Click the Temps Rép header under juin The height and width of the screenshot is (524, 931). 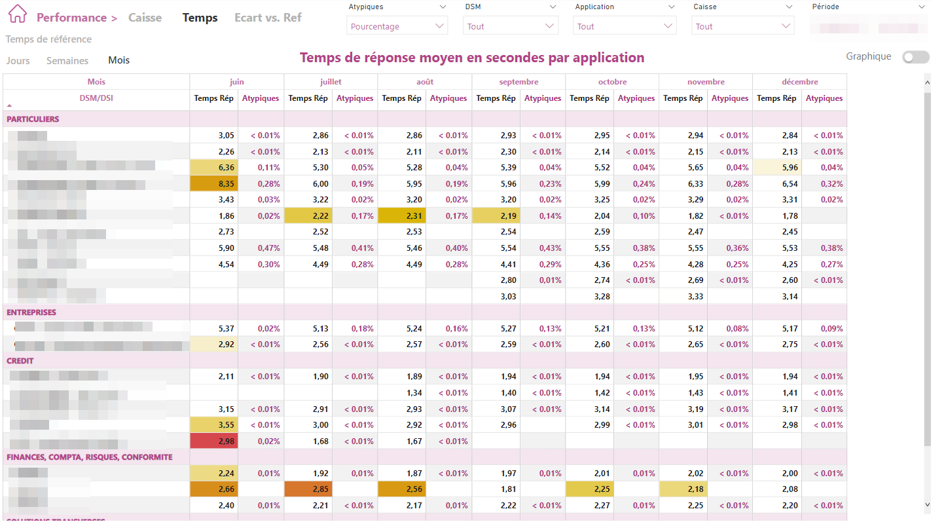click(213, 98)
